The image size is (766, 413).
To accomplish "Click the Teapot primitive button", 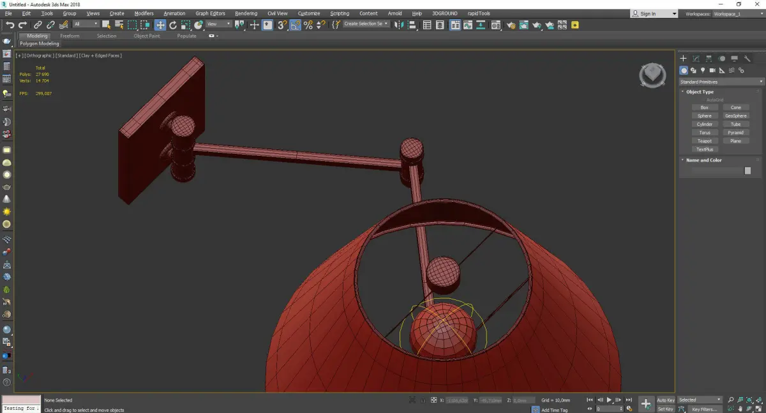I will pyautogui.click(x=704, y=141).
